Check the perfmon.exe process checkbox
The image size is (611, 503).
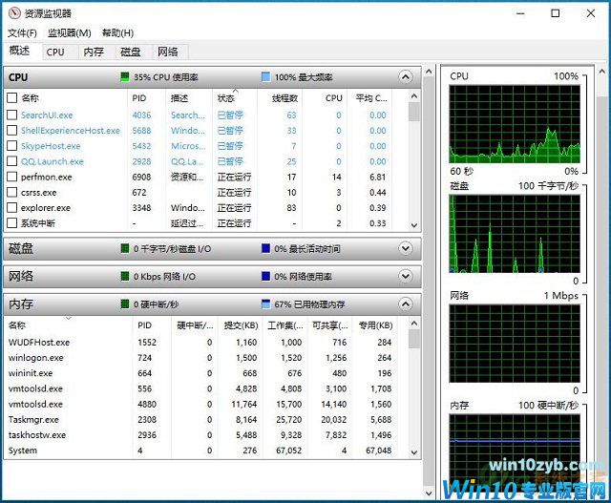[x=12, y=177]
